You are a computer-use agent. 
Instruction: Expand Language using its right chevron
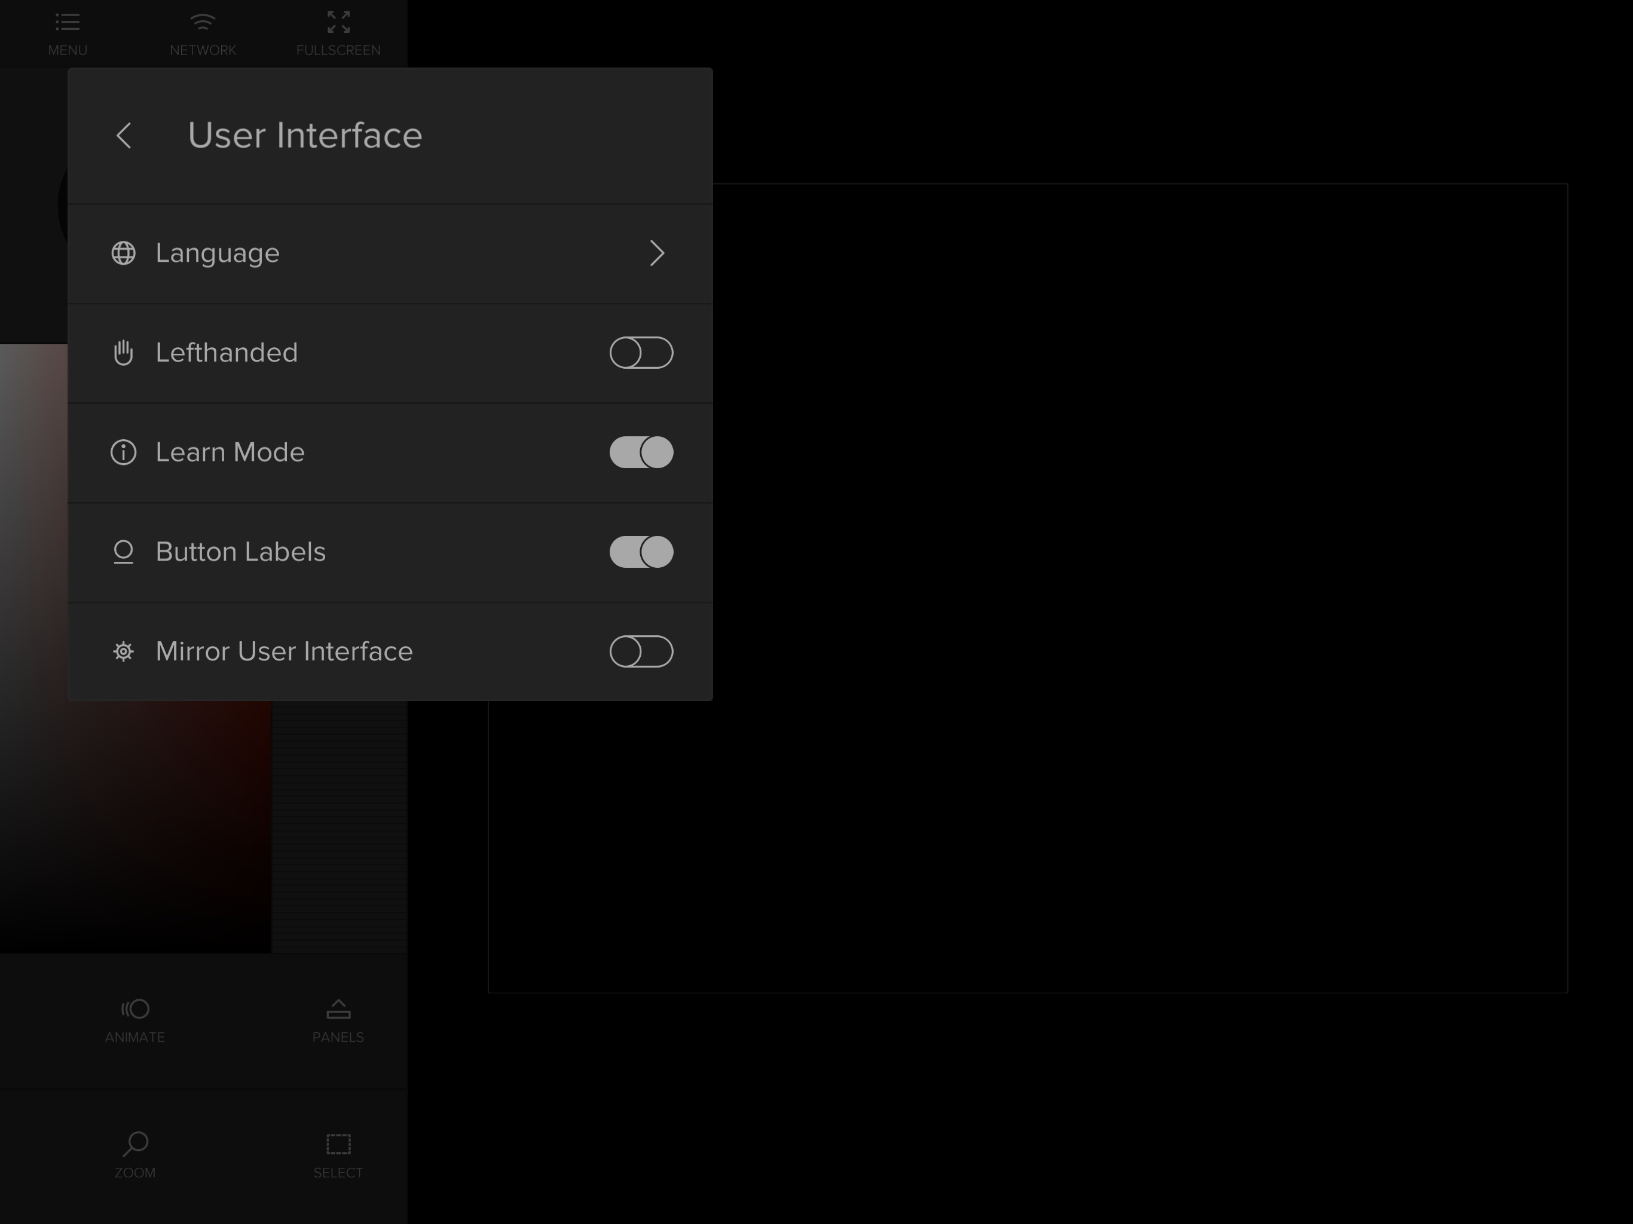[x=656, y=253]
